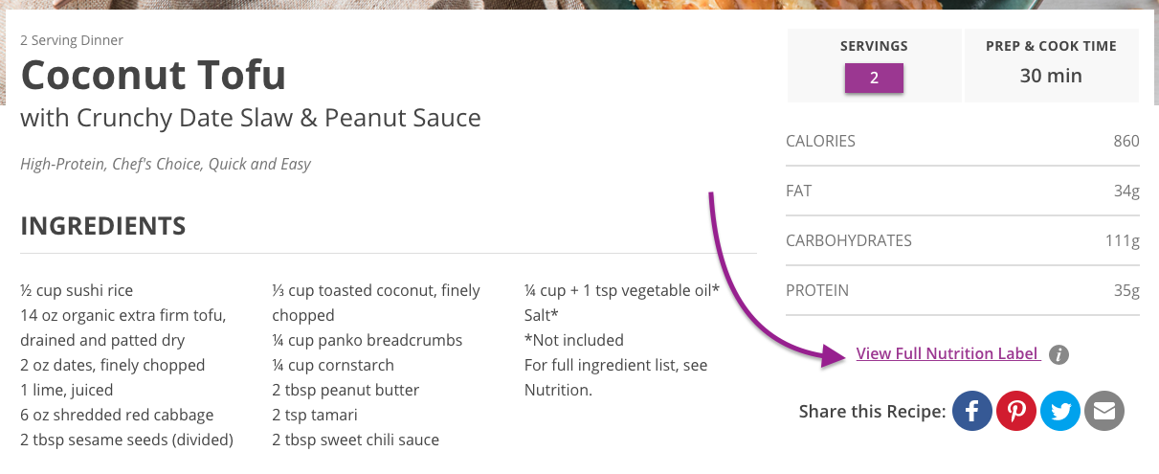Open the View Full Nutrition Label link

947,353
